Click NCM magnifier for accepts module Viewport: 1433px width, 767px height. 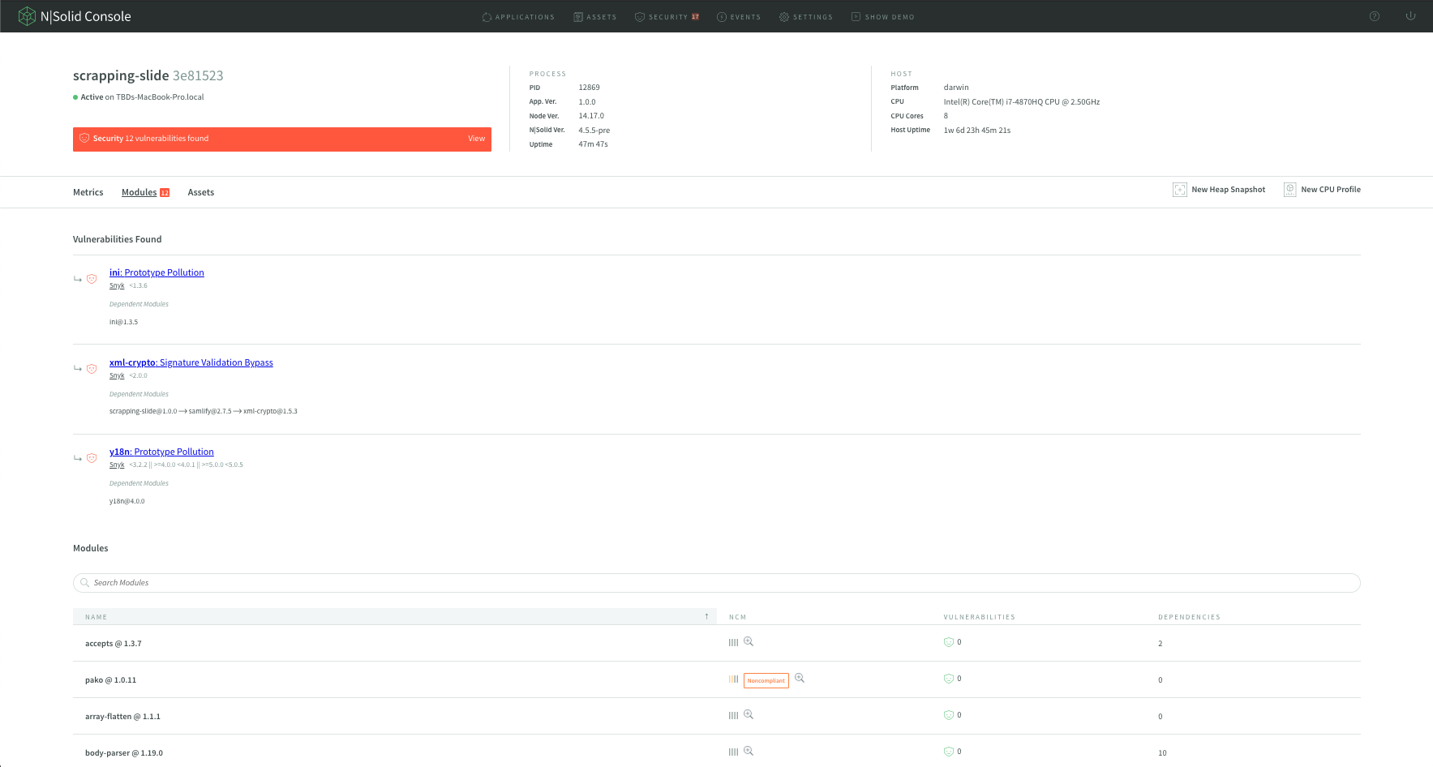click(x=749, y=641)
